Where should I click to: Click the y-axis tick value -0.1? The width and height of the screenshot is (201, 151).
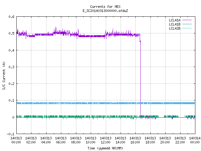(x=11, y=134)
